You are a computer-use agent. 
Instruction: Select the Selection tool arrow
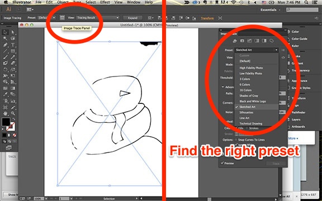pyautogui.click(x=5, y=32)
